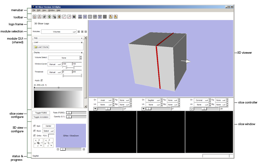This screenshot has height=168, width=263.
Task: Select the 3x3 grid layout icon
Action: 105,16
